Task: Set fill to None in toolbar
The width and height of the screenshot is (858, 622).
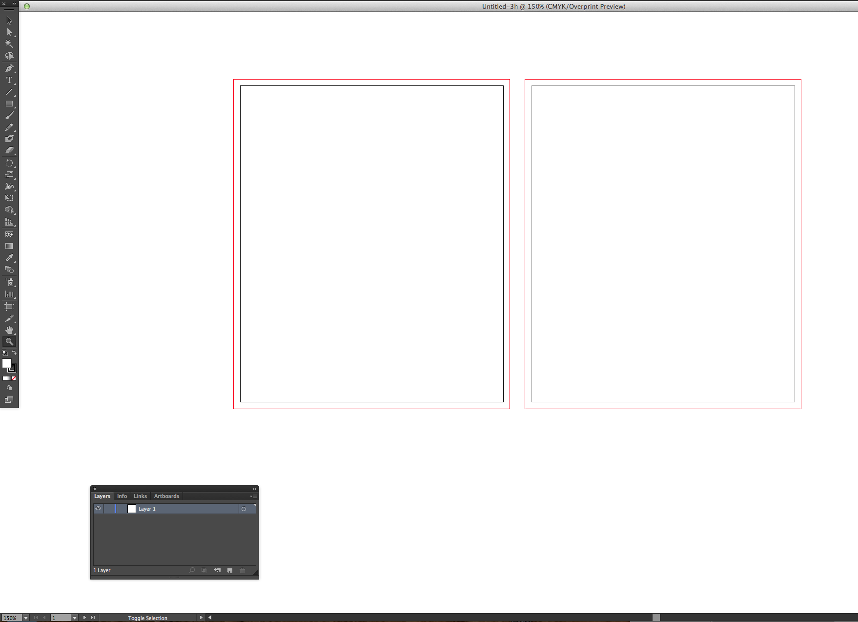Action: point(14,378)
